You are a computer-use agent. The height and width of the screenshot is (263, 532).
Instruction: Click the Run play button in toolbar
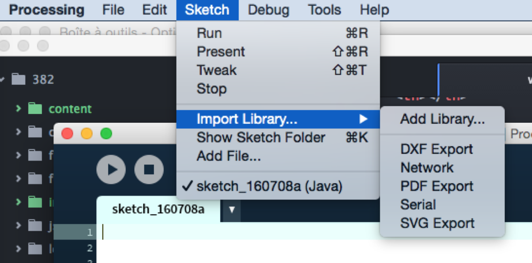111,169
